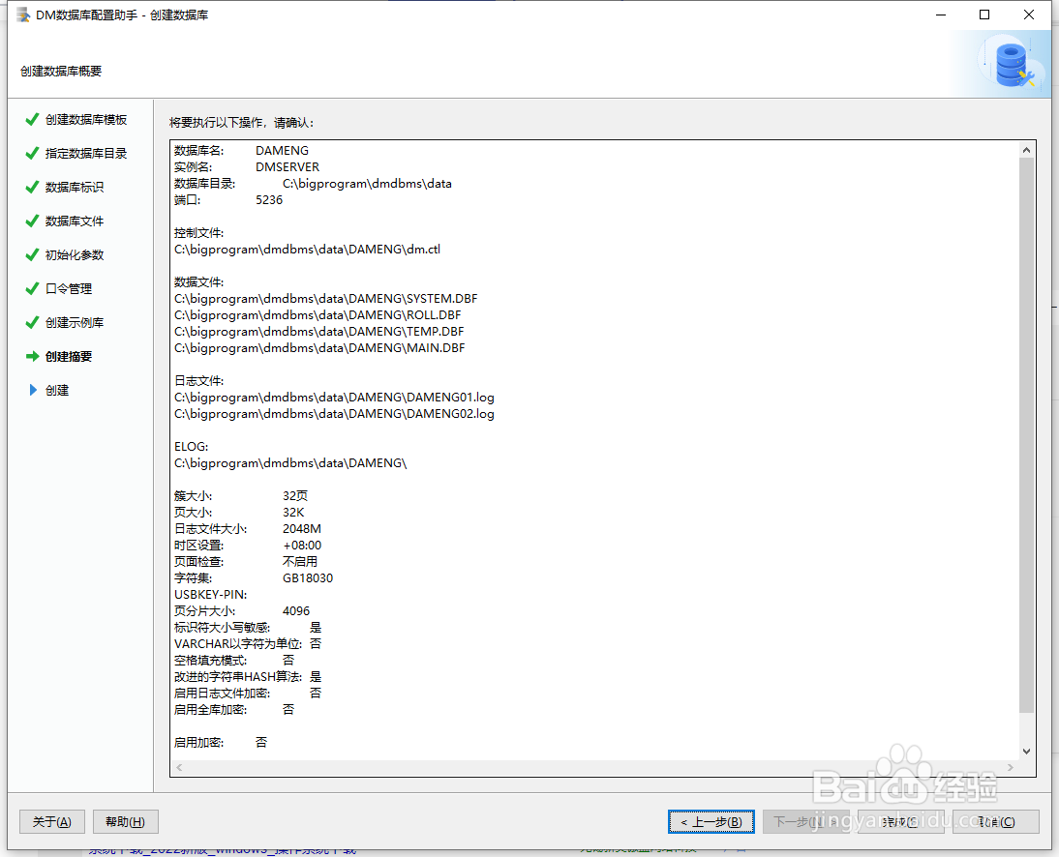The width and height of the screenshot is (1059, 857).
Task: Click blue triangle beside 创建 step
Action: click(x=32, y=390)
